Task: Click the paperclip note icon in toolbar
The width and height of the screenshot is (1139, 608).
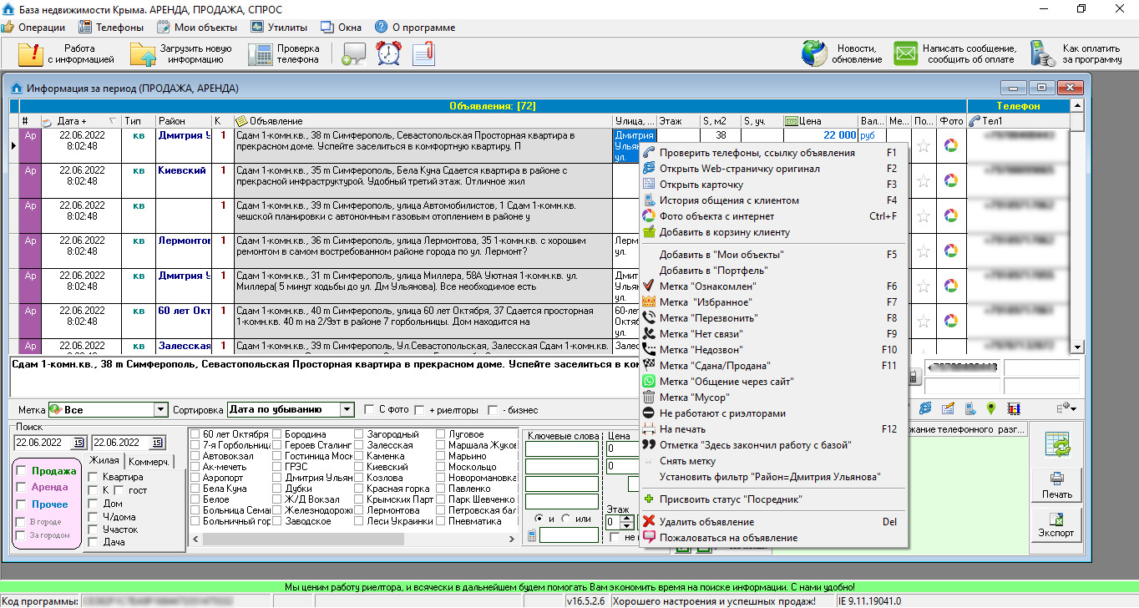Action: [423, 53]
